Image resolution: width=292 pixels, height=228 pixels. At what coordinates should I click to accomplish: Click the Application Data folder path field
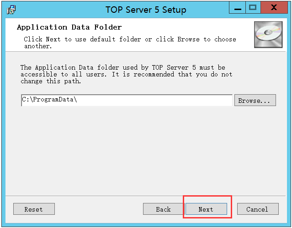pyautogui.click(x=127, y=100)
